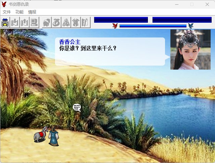
Task: Click the grey horse sprite
Action: 41,134
